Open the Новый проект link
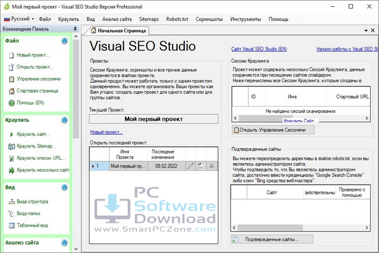The width and height of the screenshot is (379, 253). (x=106, y=132)
